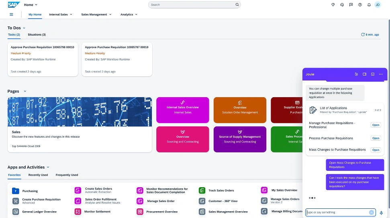
Task: Click the Manage Sales Order app icon
Action: [x=140, y=201]
